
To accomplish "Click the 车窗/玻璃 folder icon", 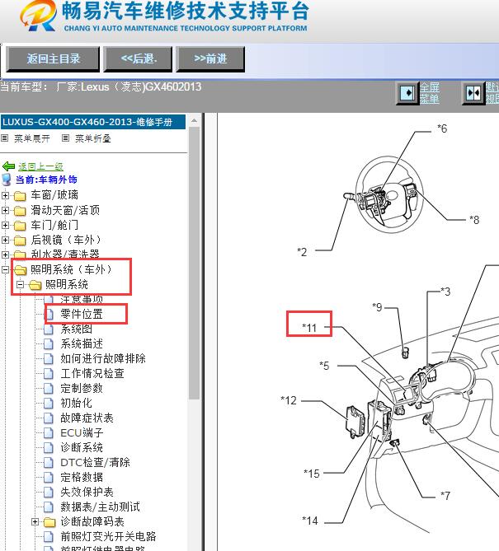I will (x=20, y=195).
